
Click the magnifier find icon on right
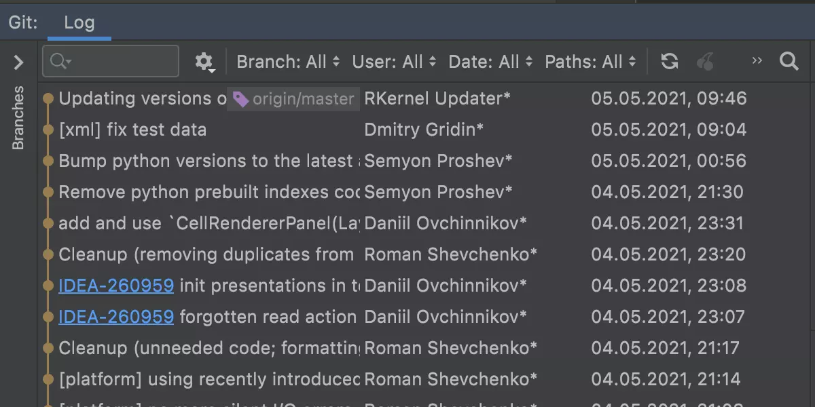789,62
